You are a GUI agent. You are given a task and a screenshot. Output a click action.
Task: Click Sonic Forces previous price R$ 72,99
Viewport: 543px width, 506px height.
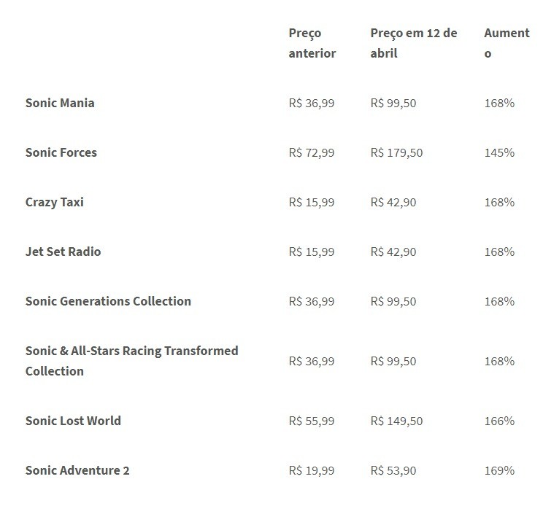click(312, 152)
